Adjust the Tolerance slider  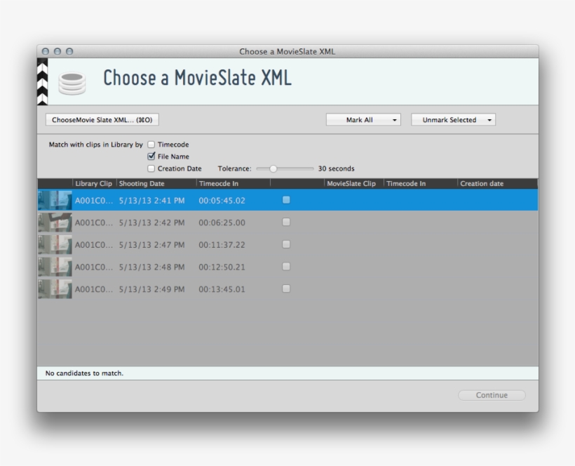coord(276,167)
